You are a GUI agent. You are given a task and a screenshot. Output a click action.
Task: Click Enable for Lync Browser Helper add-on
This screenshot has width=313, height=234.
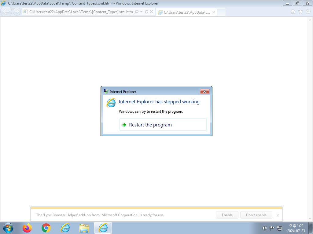coord(227,215)
